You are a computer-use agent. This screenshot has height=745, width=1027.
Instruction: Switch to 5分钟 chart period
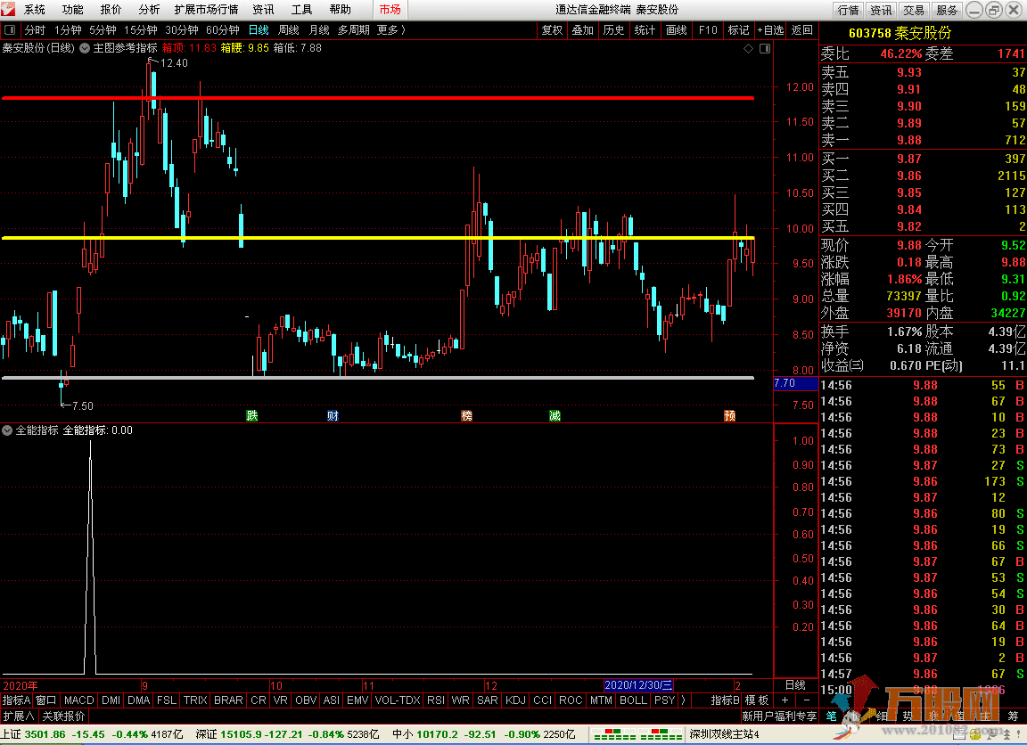(103, 30)
